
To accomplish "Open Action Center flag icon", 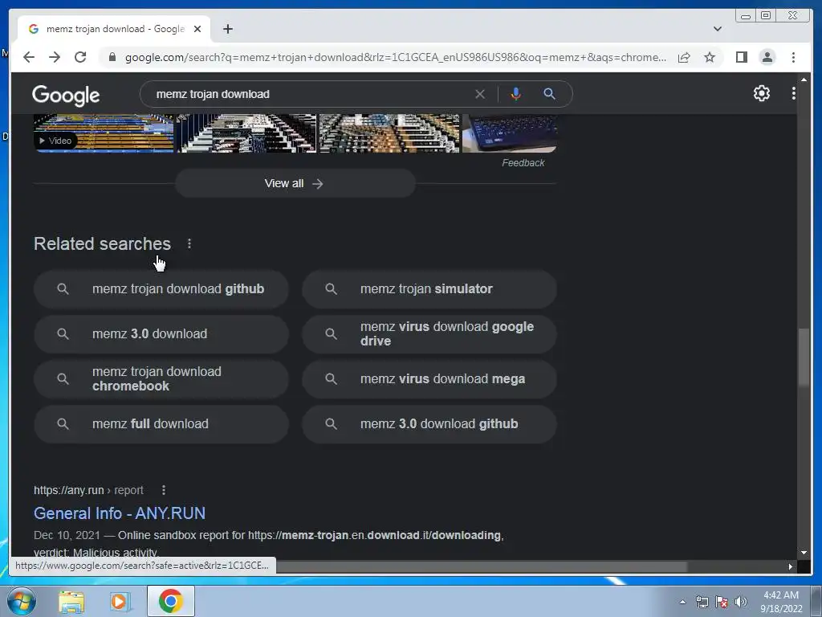I will (x=722, y=602).
